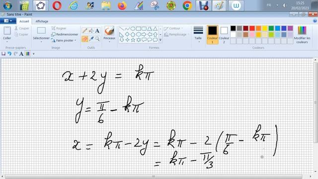The height and width of the screenshot is (179, 318).
Task: Click the Pinceaux brush icon
Action: coord(109,31)
